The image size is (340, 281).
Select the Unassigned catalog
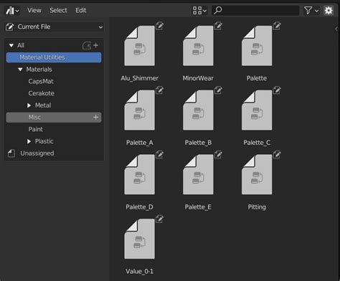point(37,153)
